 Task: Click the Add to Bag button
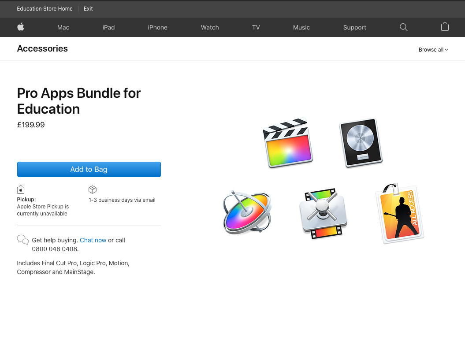click(89, 169)
